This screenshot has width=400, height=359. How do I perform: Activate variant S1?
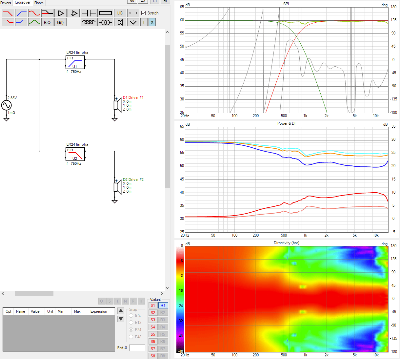coord(153,306)
